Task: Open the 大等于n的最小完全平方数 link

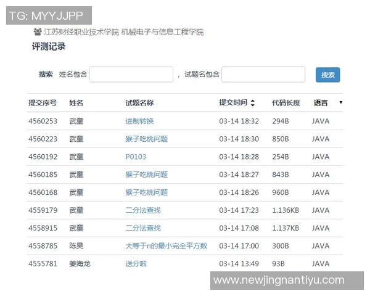Action: pyautogui.click(x=166, y=245)
